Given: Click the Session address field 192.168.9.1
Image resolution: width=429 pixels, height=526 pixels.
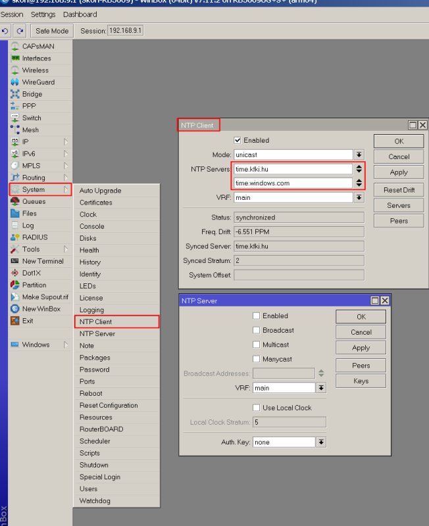Looking at the screenshot, I should [126, 30].
